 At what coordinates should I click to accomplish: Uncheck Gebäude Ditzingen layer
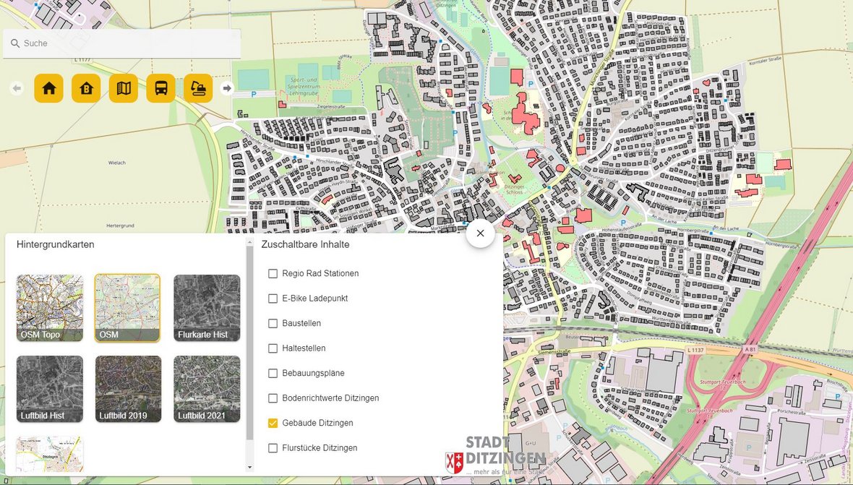click(273, 423)
